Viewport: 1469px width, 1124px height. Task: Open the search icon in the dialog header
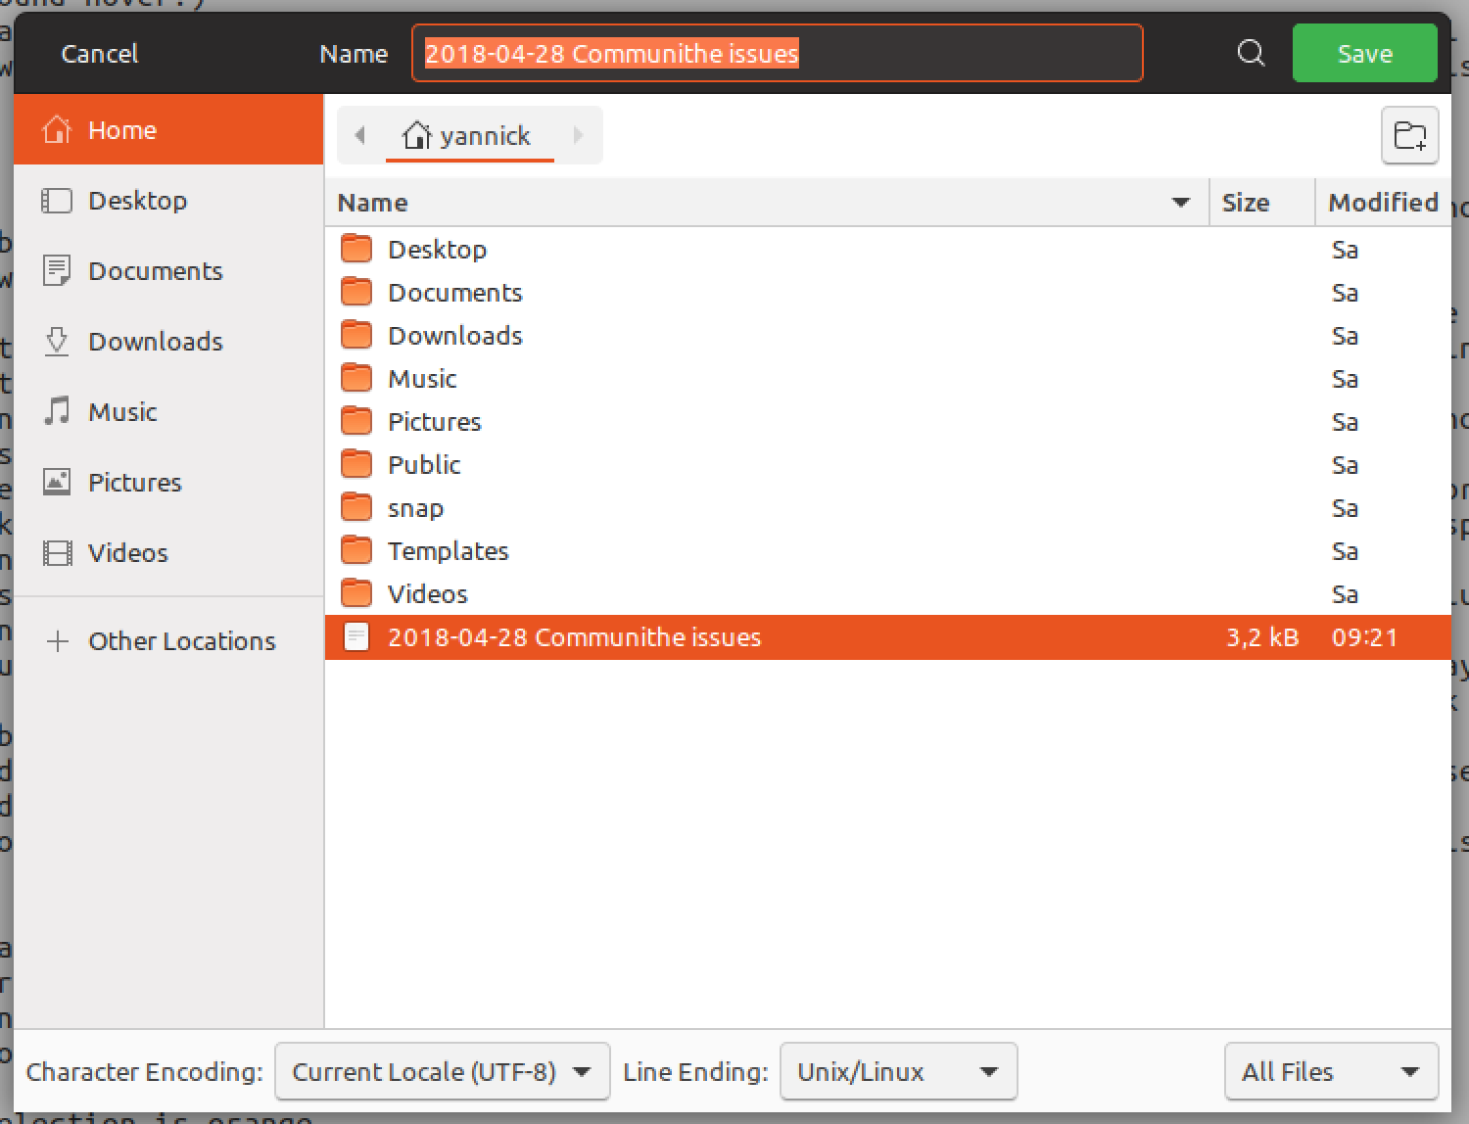coord(1251,54)
